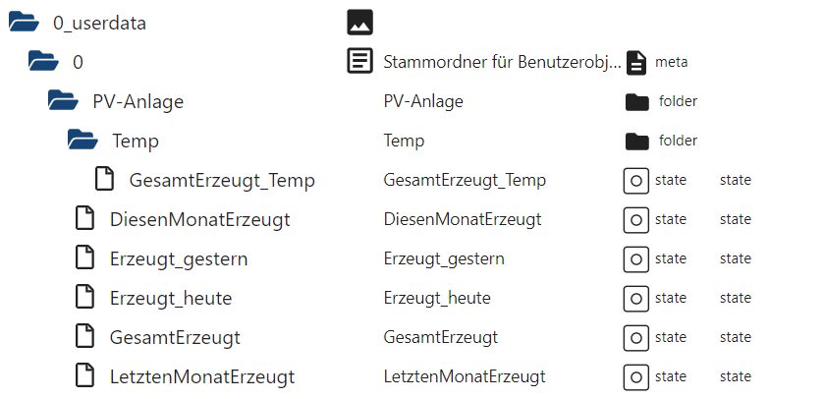
Task: Select the GesamtErzeugt tree entry
Action: tap(175, 337)
